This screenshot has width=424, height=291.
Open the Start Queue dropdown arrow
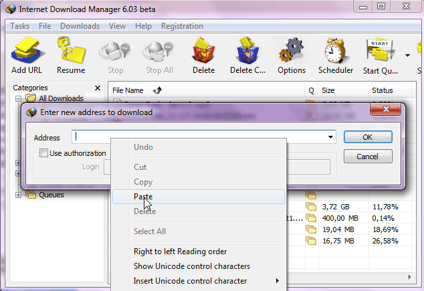407,56
